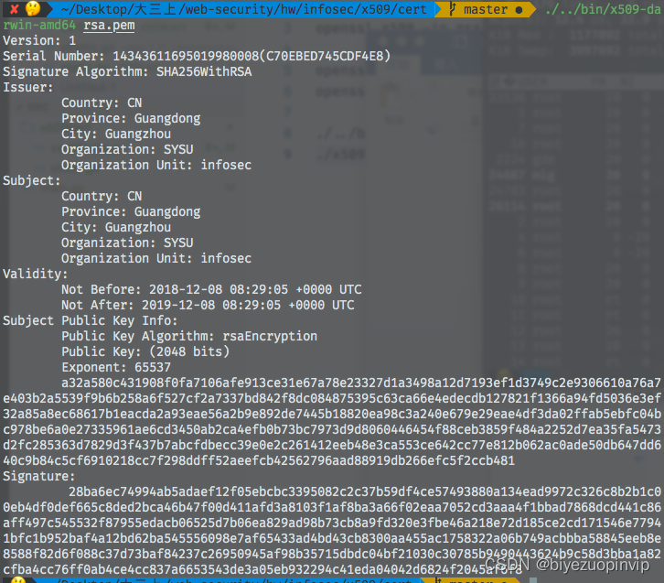Click the x509 command text at top right
Viewport: 664px width, 583px height.
pyautogui.click(x=603, y=9)
